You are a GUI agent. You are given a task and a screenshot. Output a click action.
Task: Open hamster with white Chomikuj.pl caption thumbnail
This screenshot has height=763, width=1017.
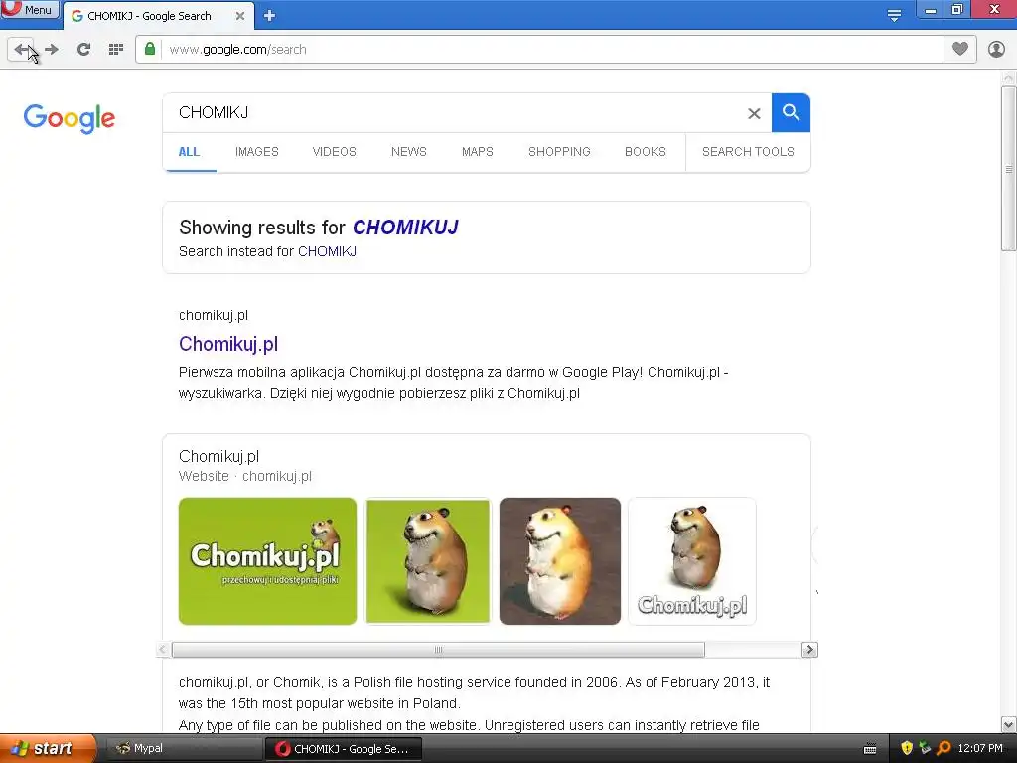point(692,561)
